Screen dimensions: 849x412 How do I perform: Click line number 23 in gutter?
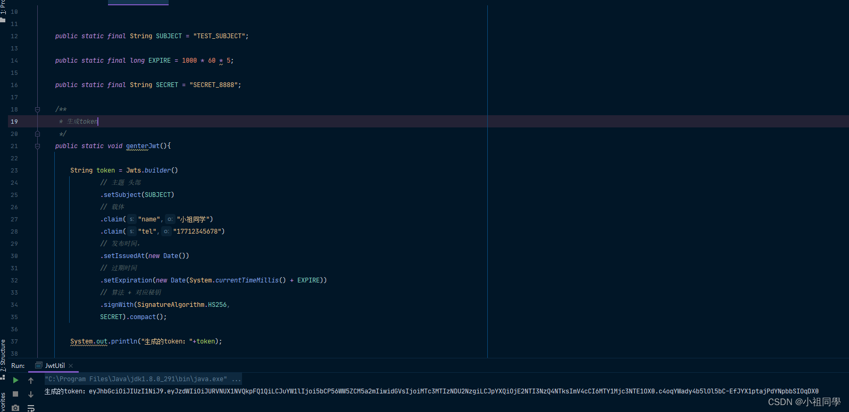[14, 170]
